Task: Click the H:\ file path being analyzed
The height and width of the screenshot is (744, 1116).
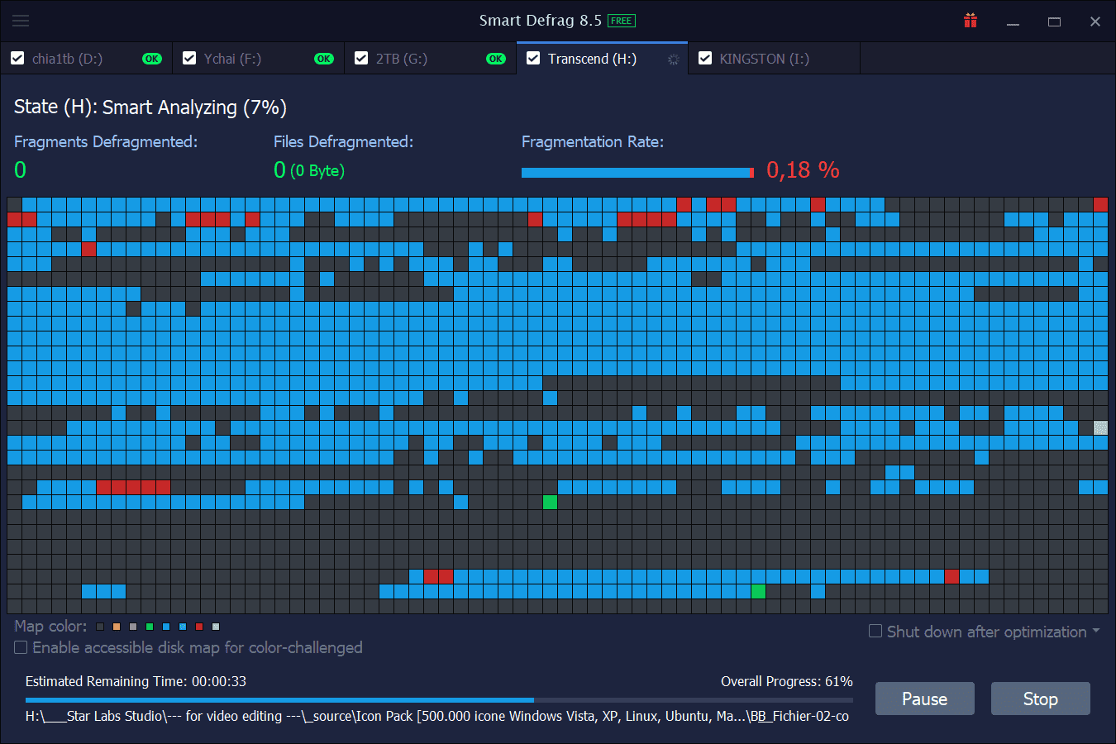Action: click(437, 716)
